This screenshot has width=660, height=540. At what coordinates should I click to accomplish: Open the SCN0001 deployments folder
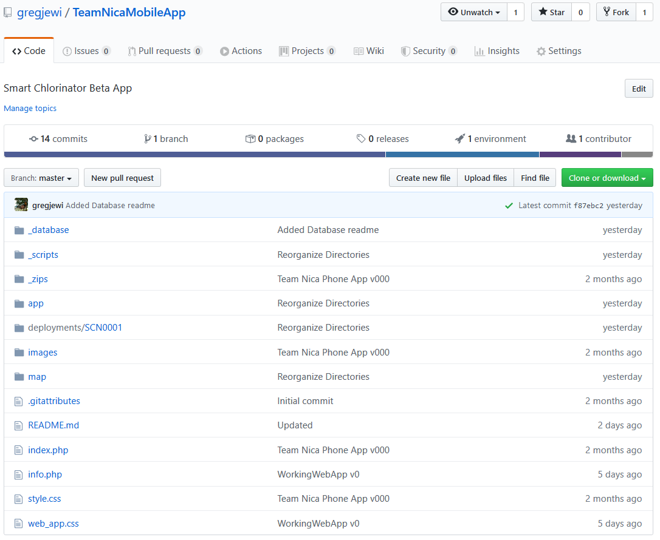[x=103, y=328]
